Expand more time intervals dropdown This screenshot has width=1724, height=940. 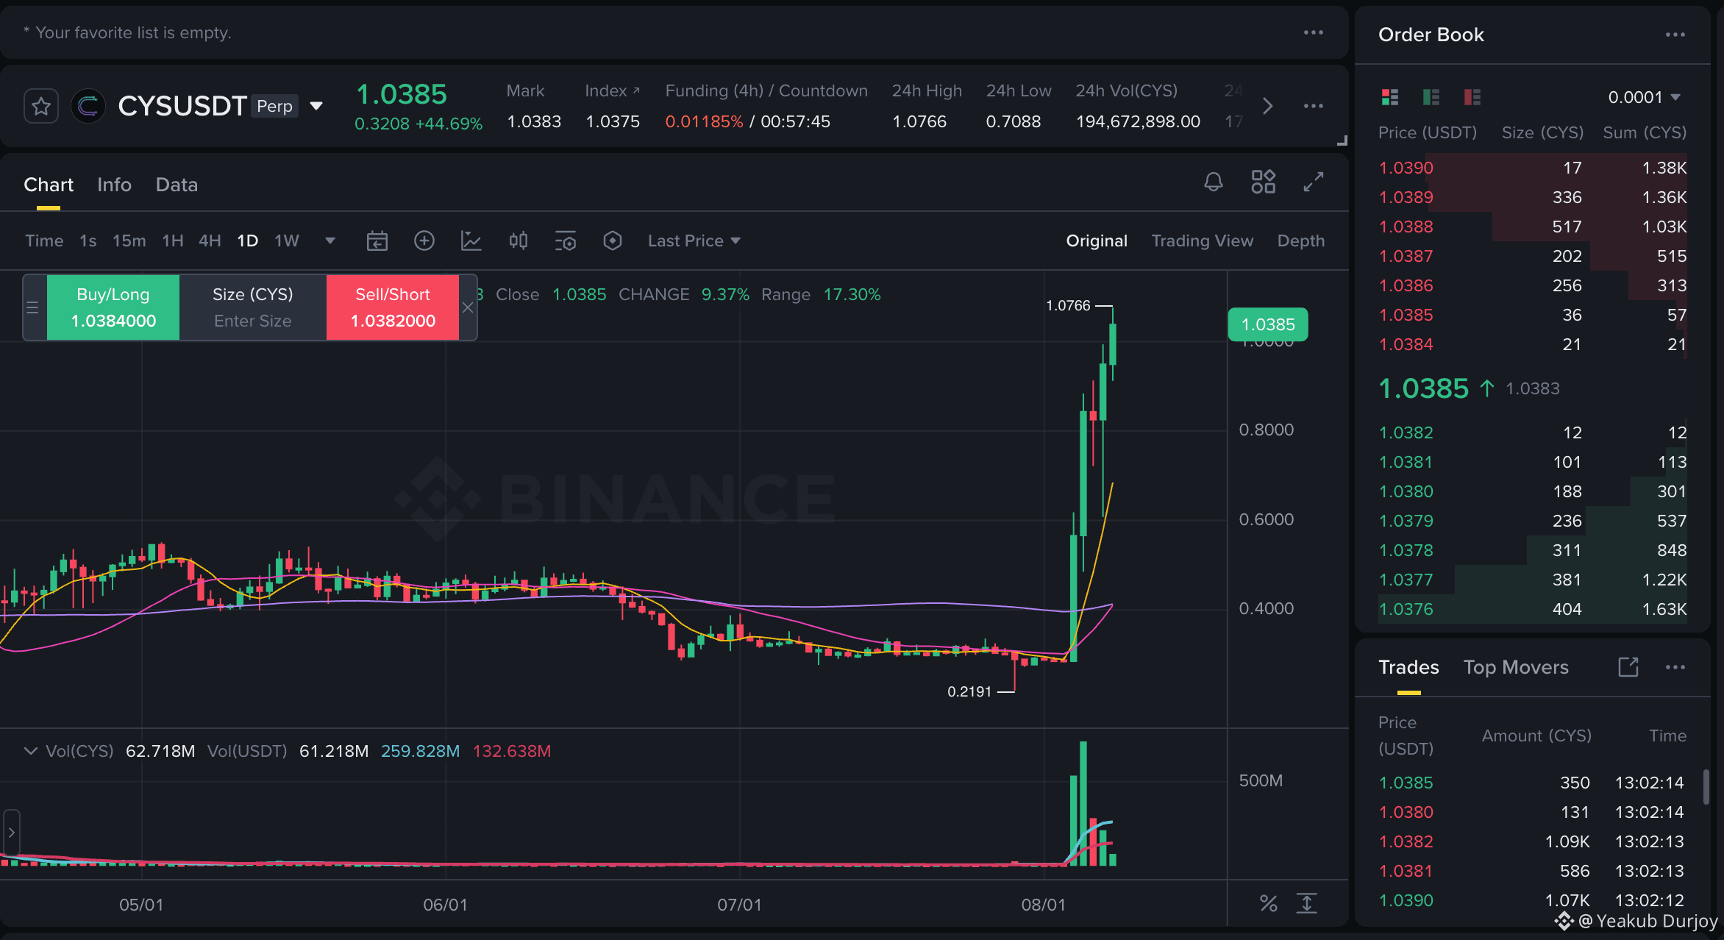(x=330, y=241)
